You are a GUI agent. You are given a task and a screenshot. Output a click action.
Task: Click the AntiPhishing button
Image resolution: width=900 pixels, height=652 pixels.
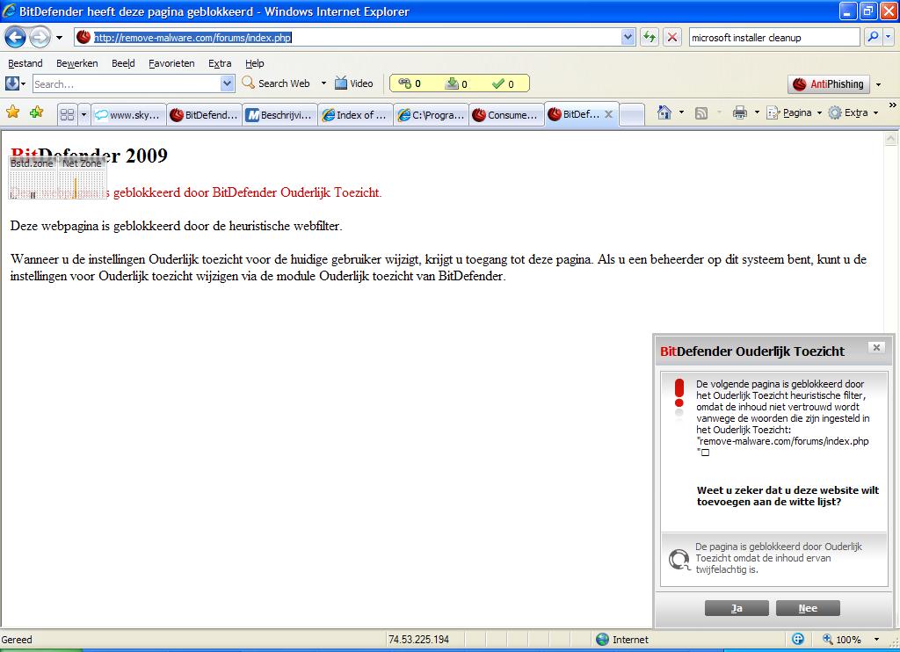point(828,84)
